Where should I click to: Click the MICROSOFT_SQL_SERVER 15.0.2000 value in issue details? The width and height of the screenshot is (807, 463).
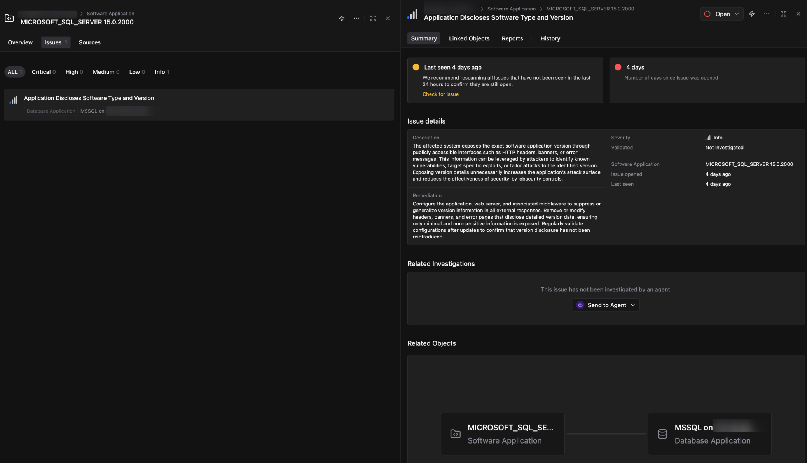[749, 164]
